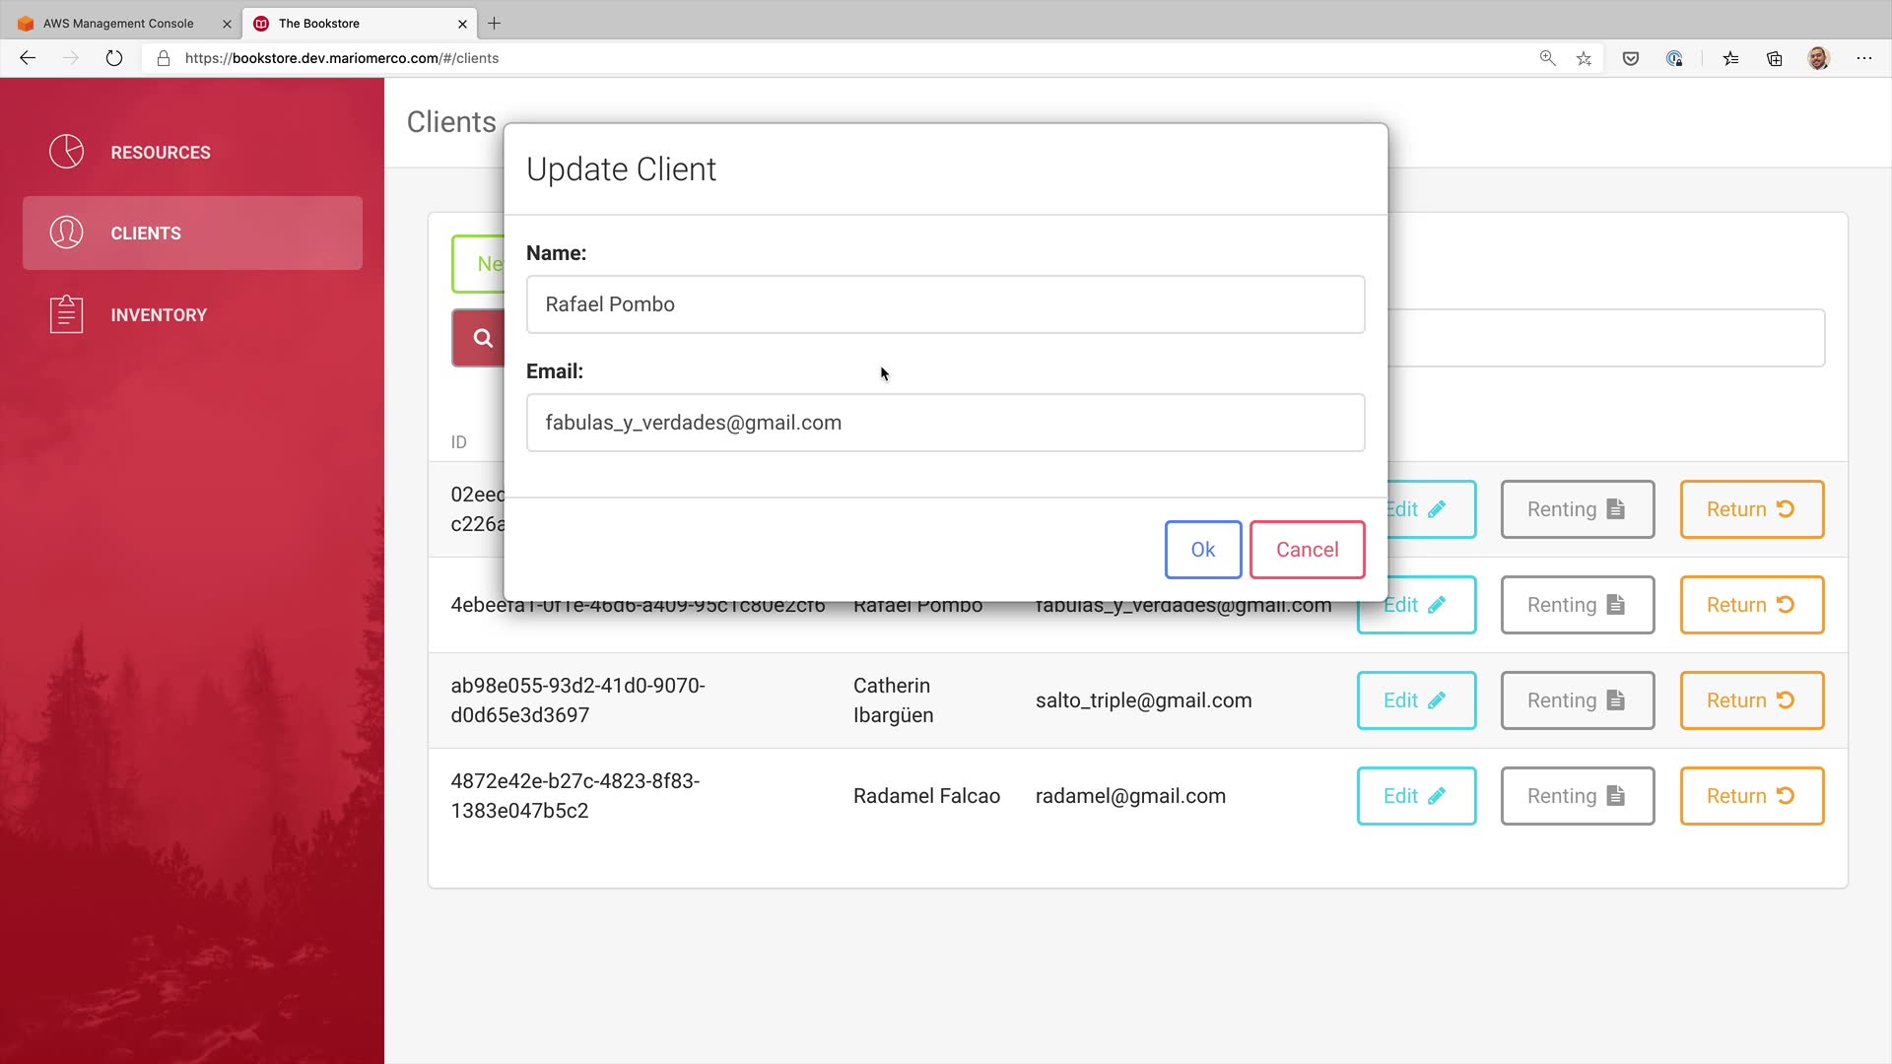Switch to AWS Management Console tab
Viewport: 1892px width, 1064px height.
click(118, 23)
